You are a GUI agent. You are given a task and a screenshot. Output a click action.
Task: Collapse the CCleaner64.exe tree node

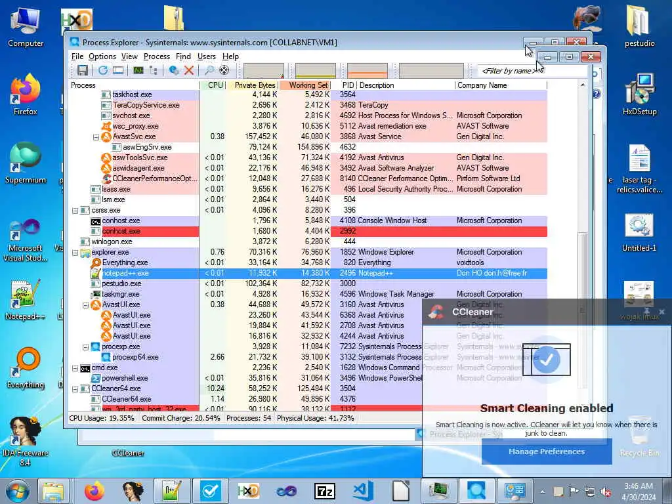[75, 389]
